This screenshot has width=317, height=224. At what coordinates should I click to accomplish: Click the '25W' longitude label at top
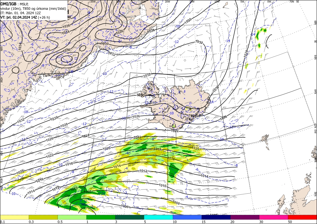tap(143, 2)
